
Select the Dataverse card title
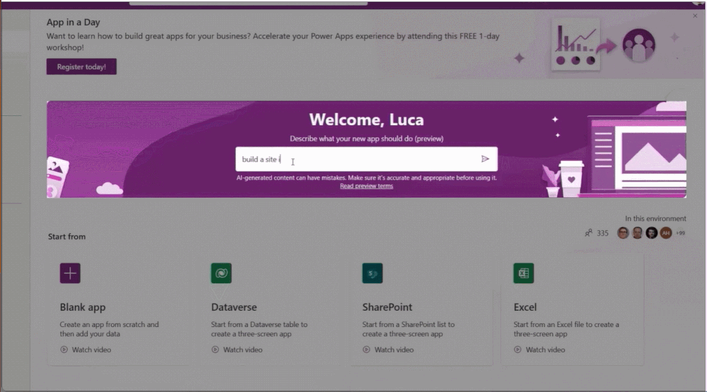tap(234, 307)
